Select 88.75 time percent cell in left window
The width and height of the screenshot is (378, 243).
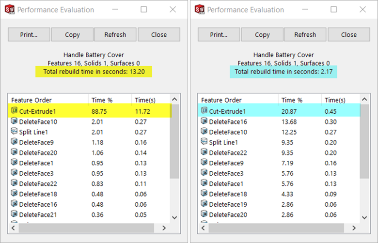point(99,111)
